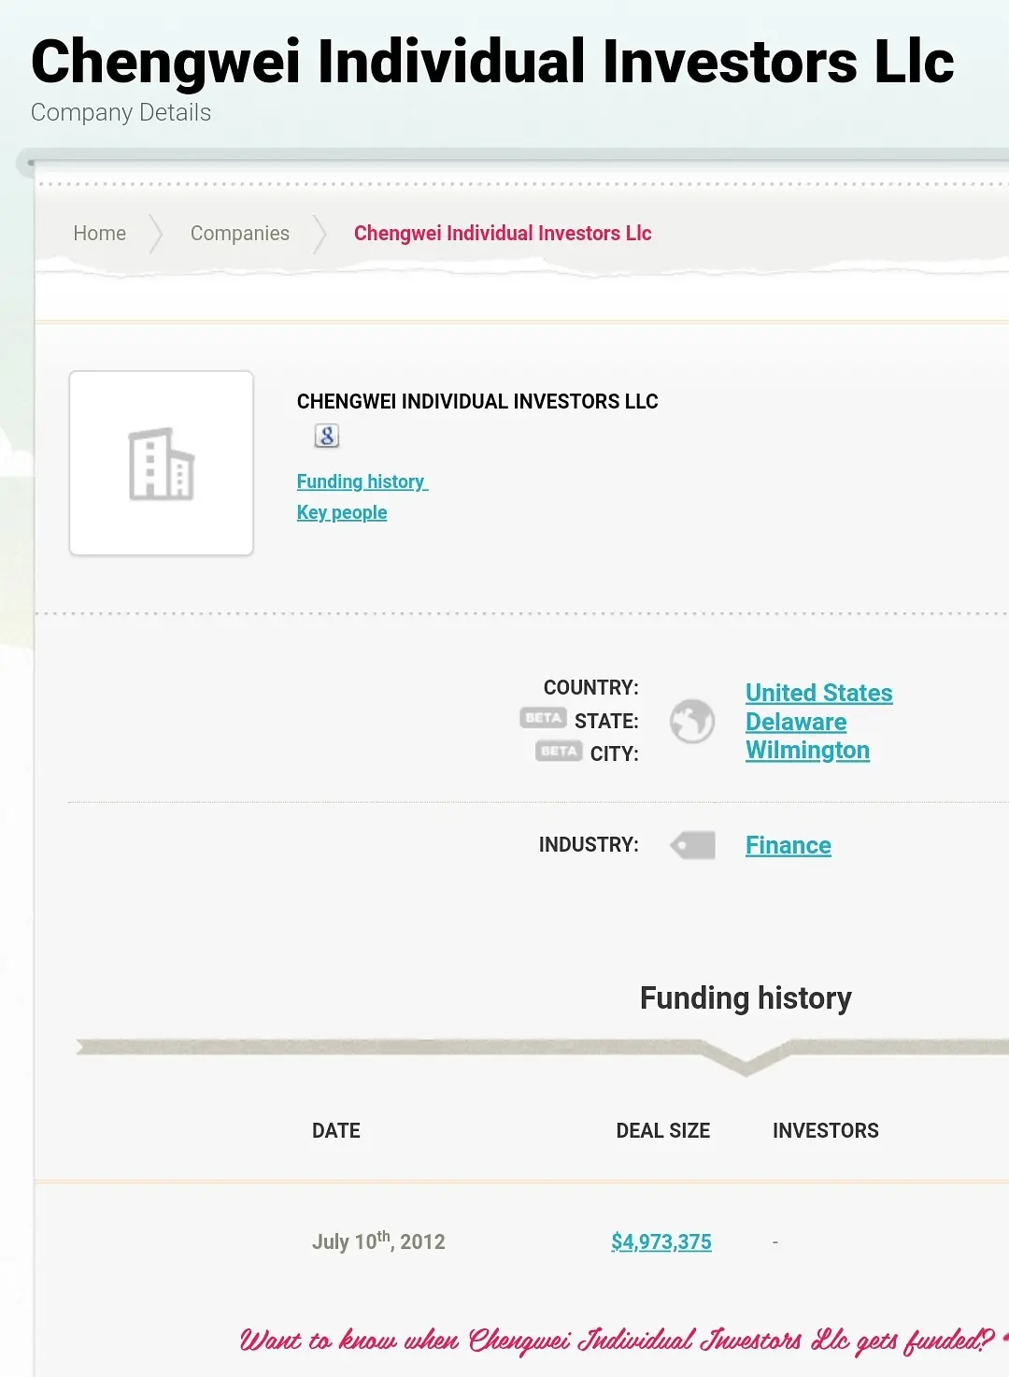
Task: Click the pink funding alert text
Action: pyautogui.click(x=617, y=1341)
